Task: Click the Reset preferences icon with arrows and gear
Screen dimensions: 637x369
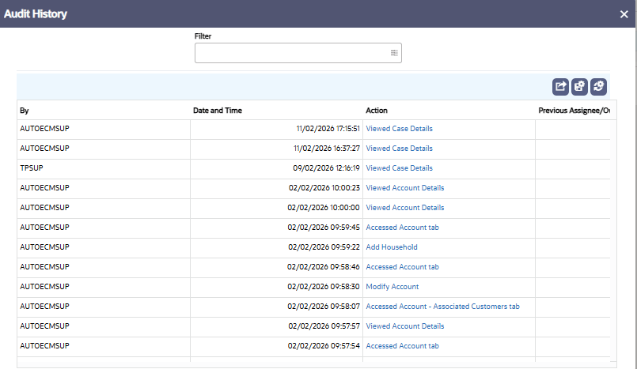Action: [598, 87]
